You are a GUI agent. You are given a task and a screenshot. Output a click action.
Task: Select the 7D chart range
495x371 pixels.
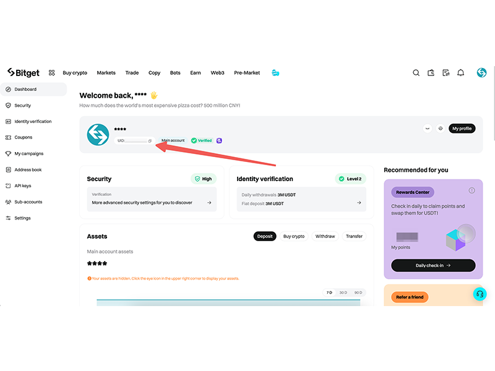329,292
